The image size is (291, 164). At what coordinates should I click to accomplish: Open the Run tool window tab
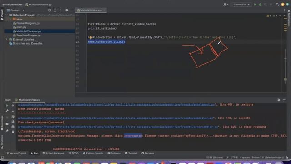35,153
